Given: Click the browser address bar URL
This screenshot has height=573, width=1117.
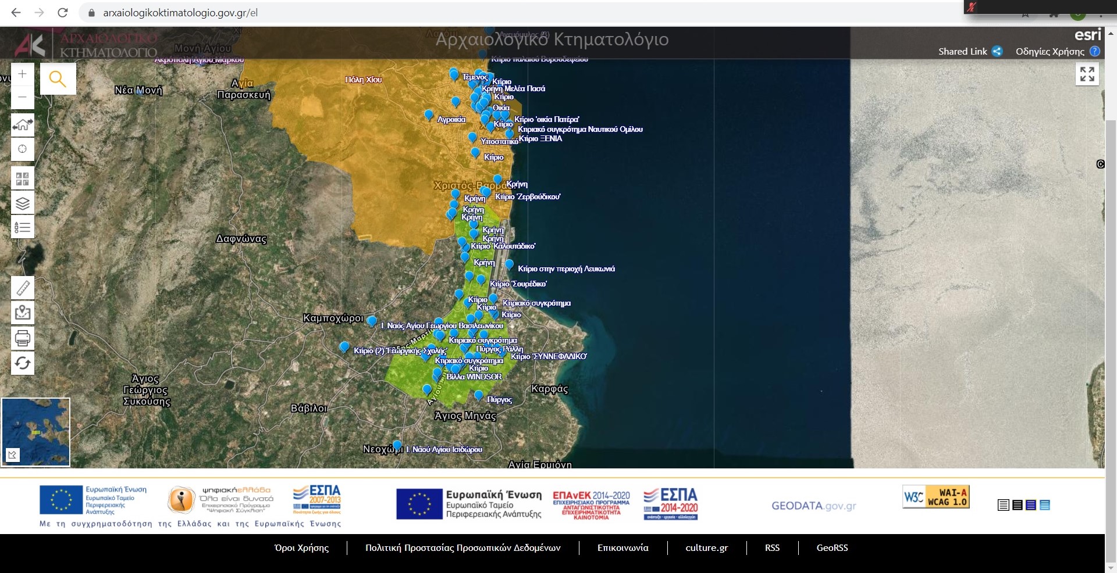Looking at the screenshot, I should 180,13.
